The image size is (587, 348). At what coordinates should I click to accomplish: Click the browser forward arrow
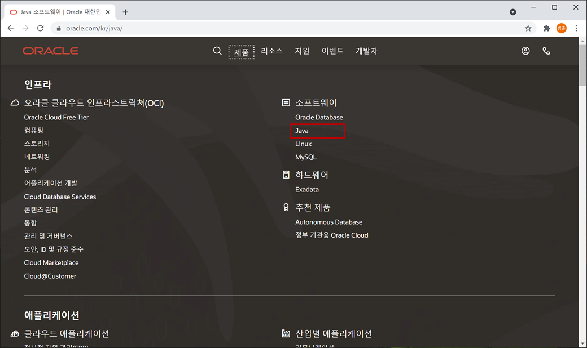(25, 28)
